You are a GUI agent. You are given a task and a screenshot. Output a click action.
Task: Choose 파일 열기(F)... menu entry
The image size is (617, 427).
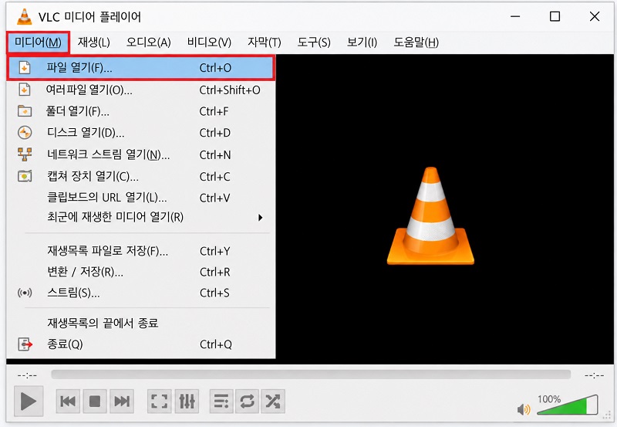pyautogui.click(x=140, y=68)
